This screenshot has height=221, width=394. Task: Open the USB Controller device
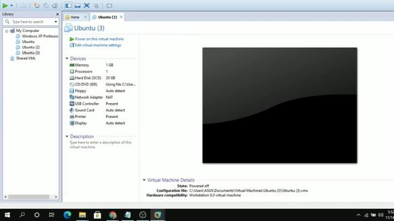pos(87,104)
